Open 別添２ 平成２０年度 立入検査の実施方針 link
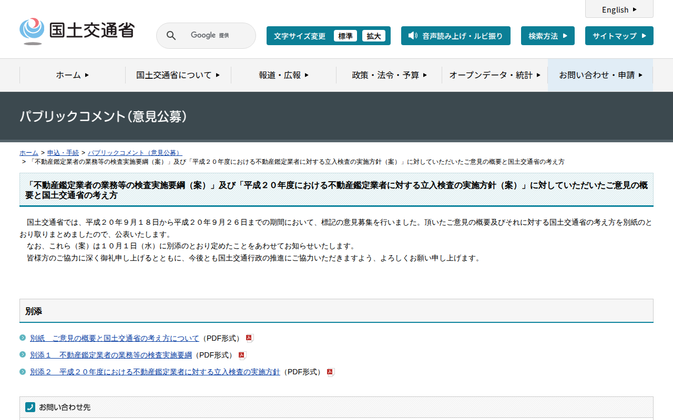 155,372
